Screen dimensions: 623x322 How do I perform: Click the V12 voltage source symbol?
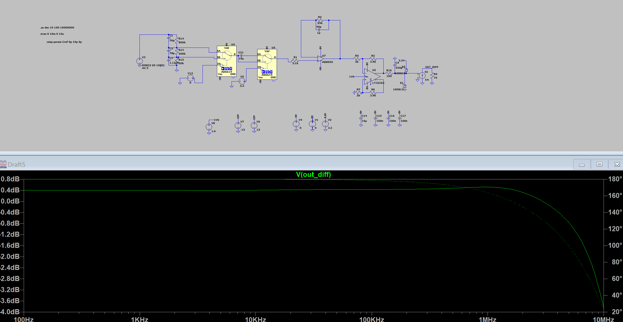[x=190, y=78]
